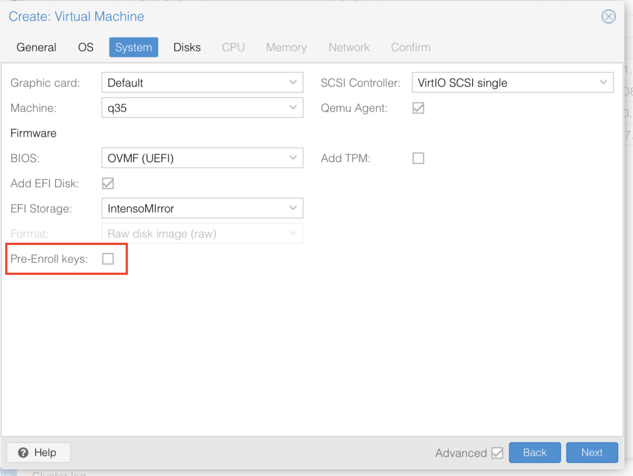This screenshot has width=633, height=476.
Task: Check the Add TPM checkbox
Action: pos(418,158)
